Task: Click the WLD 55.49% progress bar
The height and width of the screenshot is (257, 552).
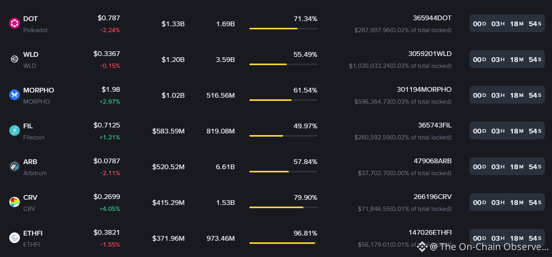Action: (283, 64)
